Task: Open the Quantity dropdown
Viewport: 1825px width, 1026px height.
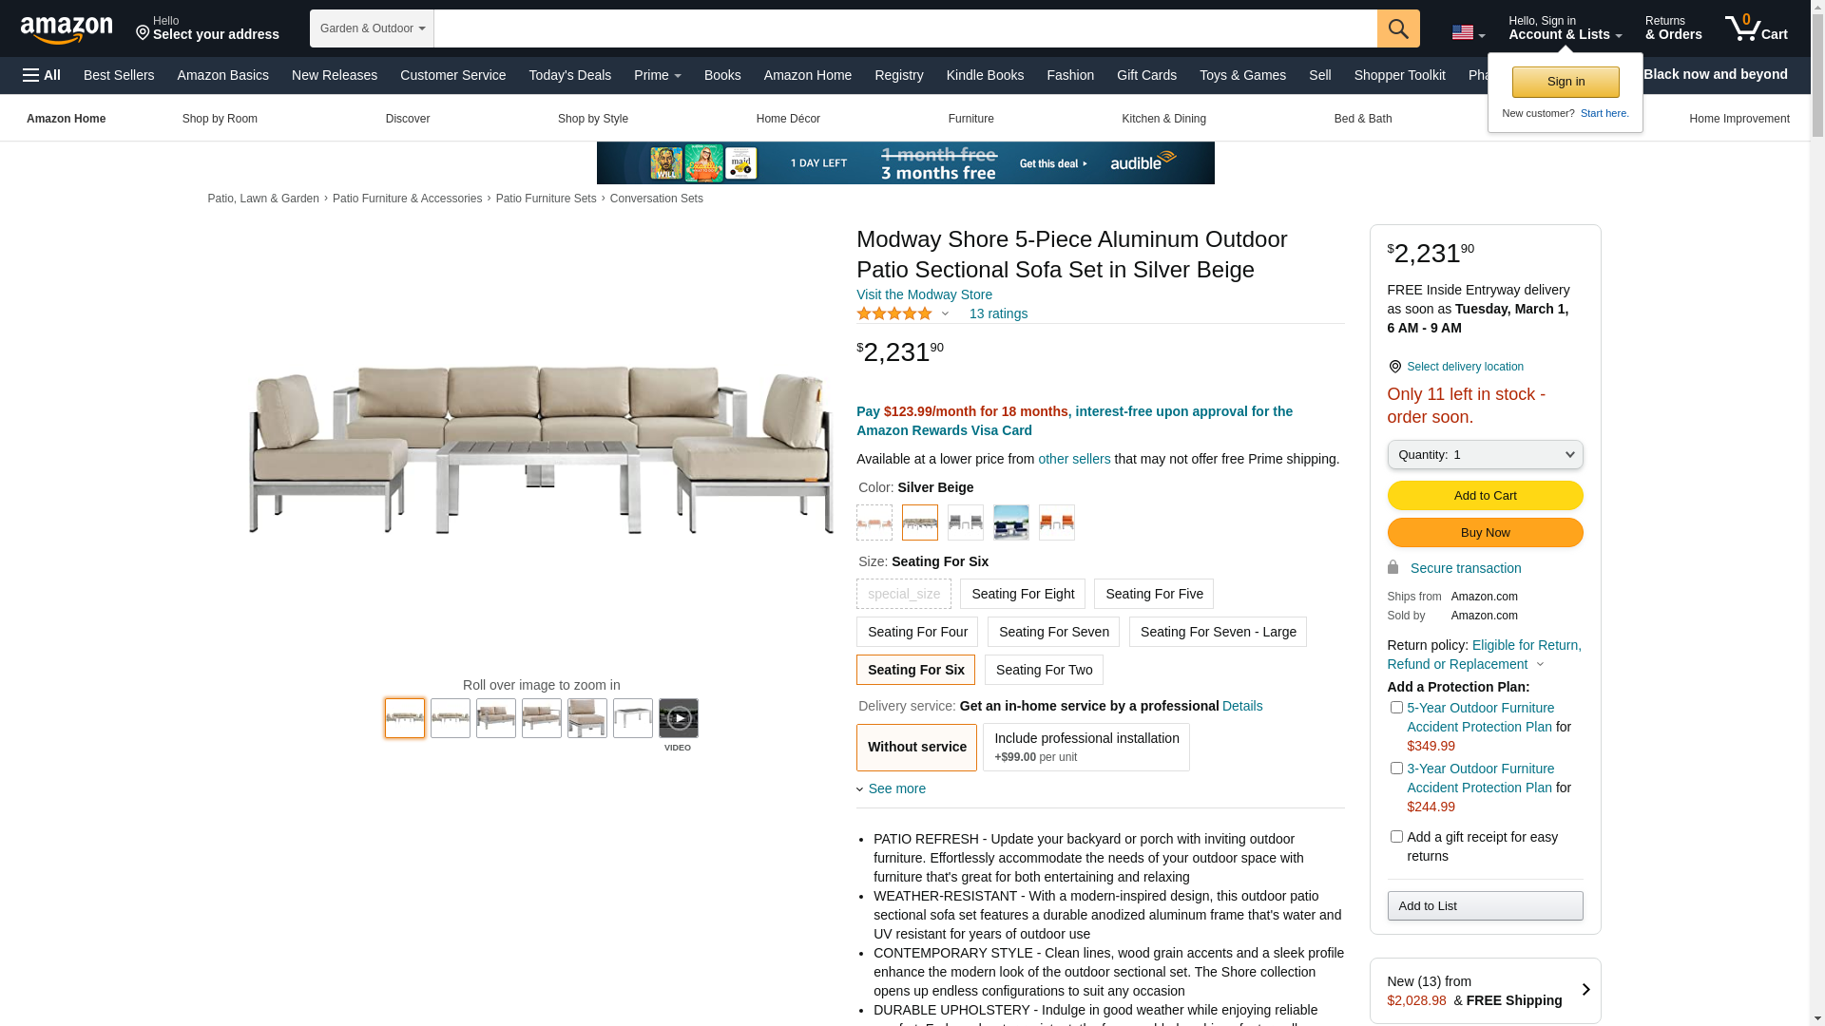Action: click(x=1485, y=455)
